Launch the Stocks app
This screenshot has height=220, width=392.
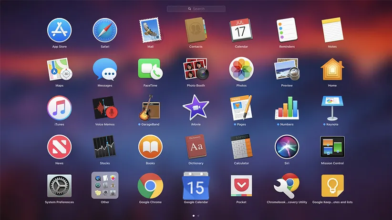[x=105, y=147]
